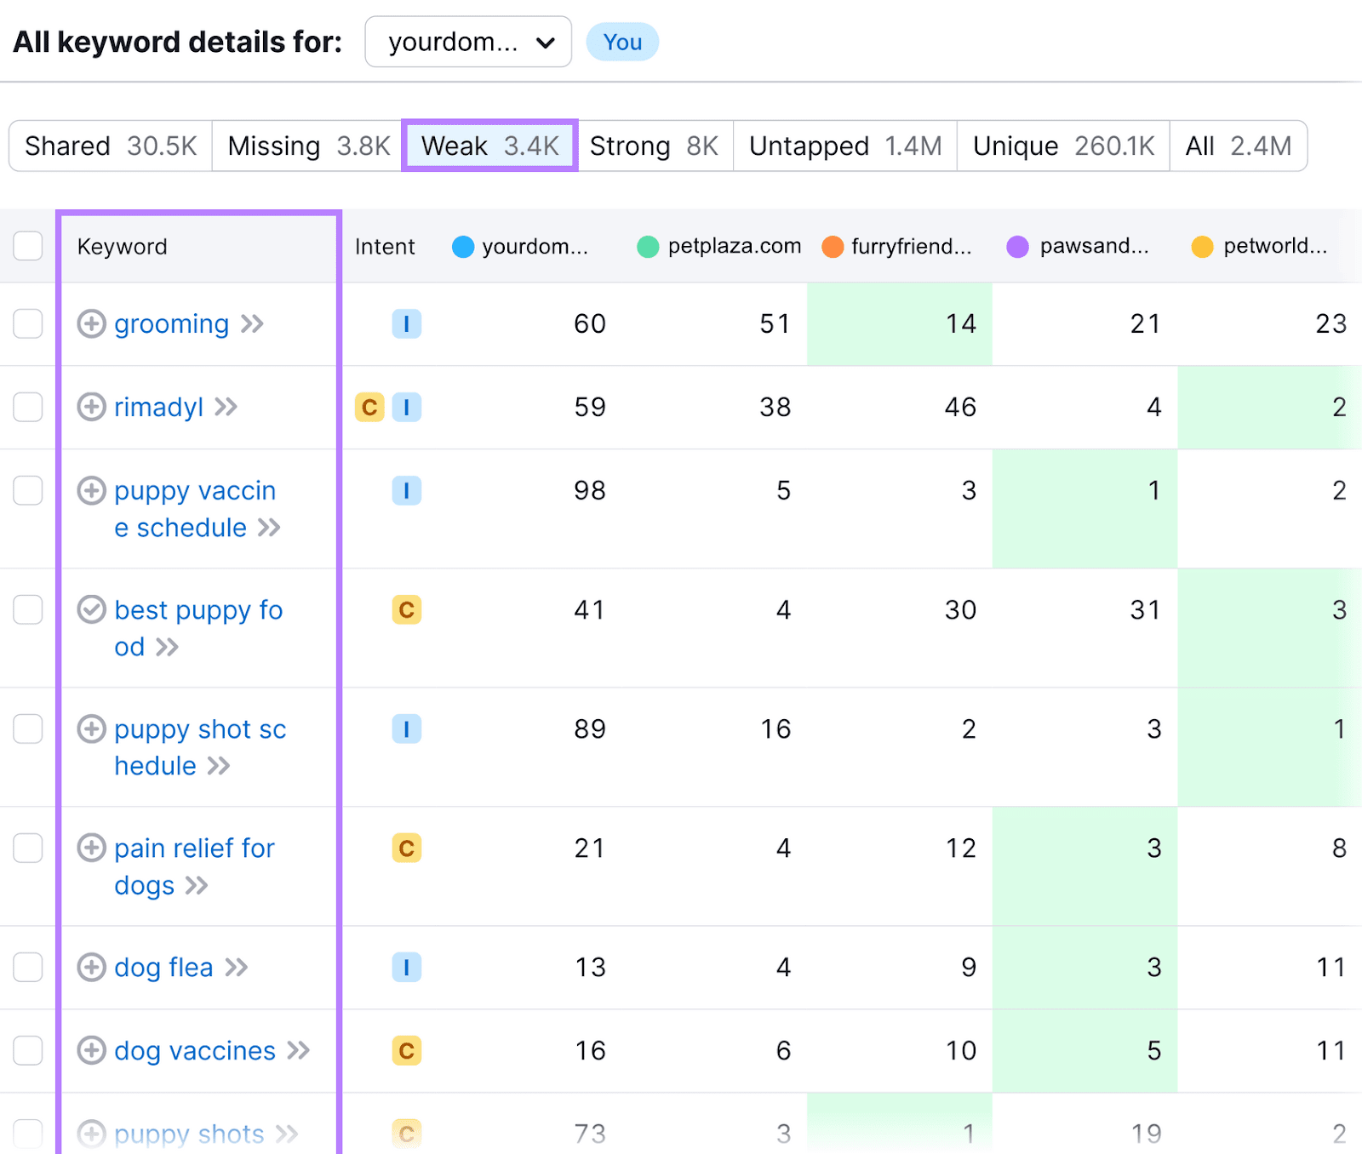
Task: Click the plus icon next to "grooming"
Action: click(92, 324)
